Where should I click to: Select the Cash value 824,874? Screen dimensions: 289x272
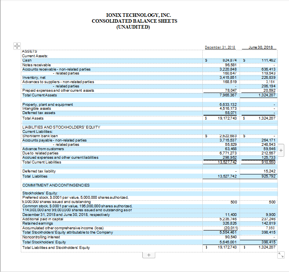click(229, 60)
